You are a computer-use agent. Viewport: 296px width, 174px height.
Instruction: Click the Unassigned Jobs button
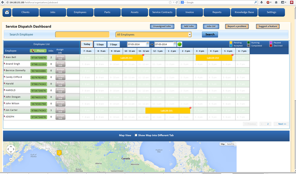coord(162,26)
